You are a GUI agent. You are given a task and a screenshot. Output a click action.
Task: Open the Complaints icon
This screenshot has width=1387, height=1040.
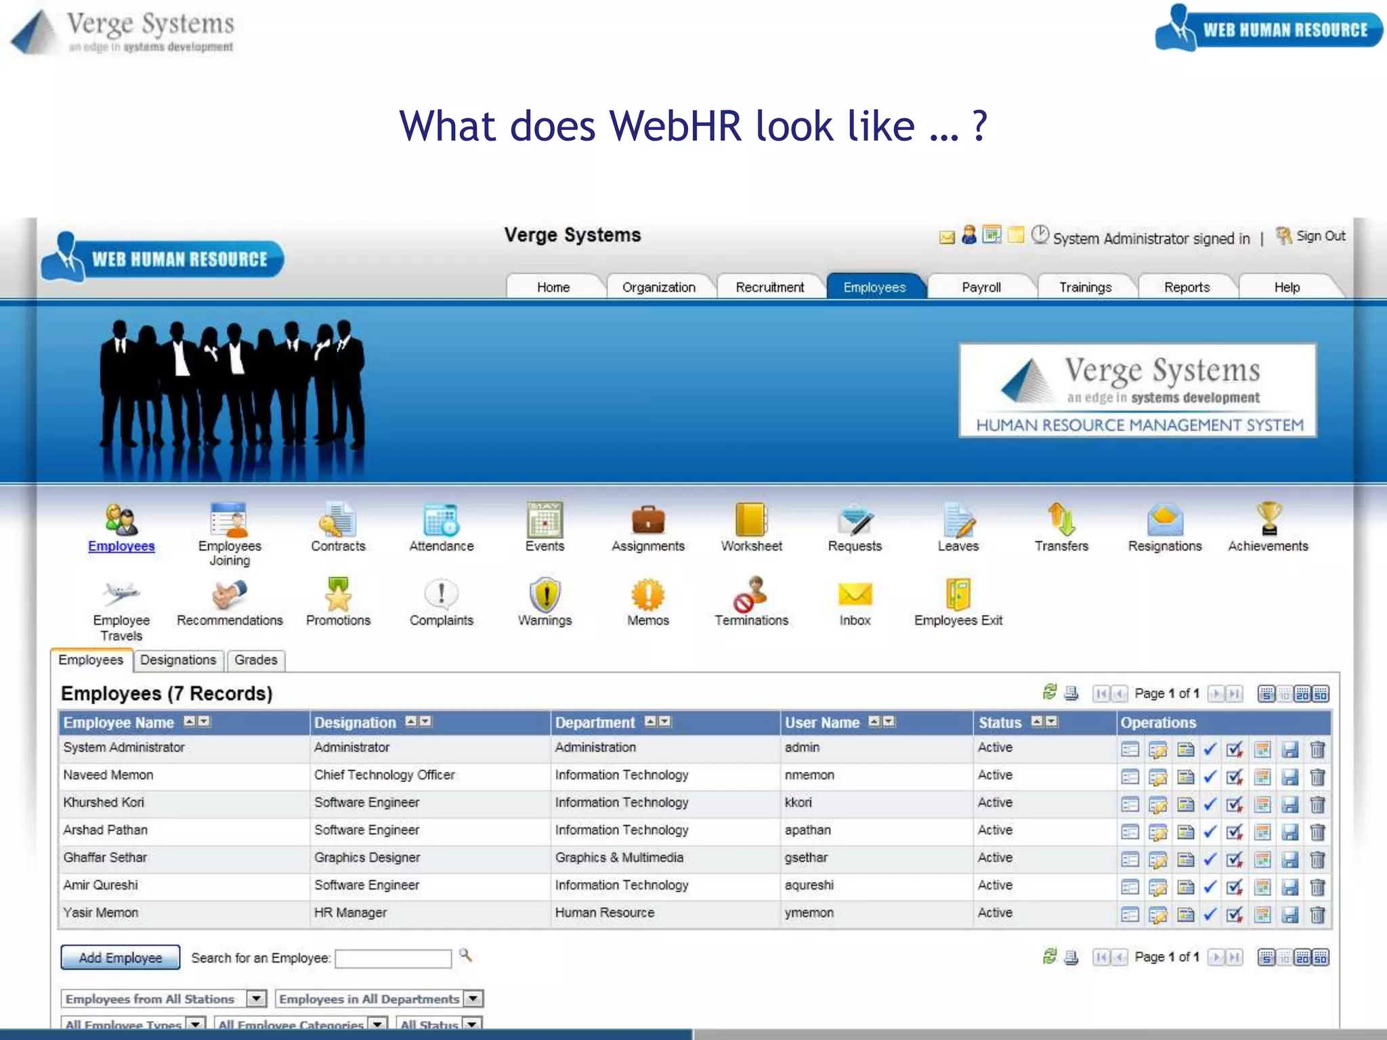(441, 594)
